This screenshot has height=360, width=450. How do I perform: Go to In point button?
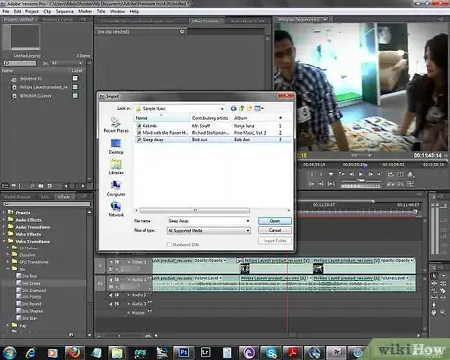click(x=312, y=184)
